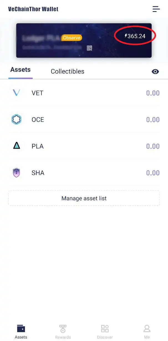Tap the VTHO balance of 365.24
Viewport: 168px width, 341px height.
[136, 35]
